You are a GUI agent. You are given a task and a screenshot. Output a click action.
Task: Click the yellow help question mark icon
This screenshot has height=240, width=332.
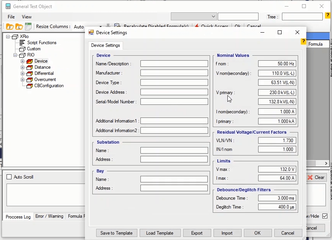pyautogui.click(x=328, y=15)
